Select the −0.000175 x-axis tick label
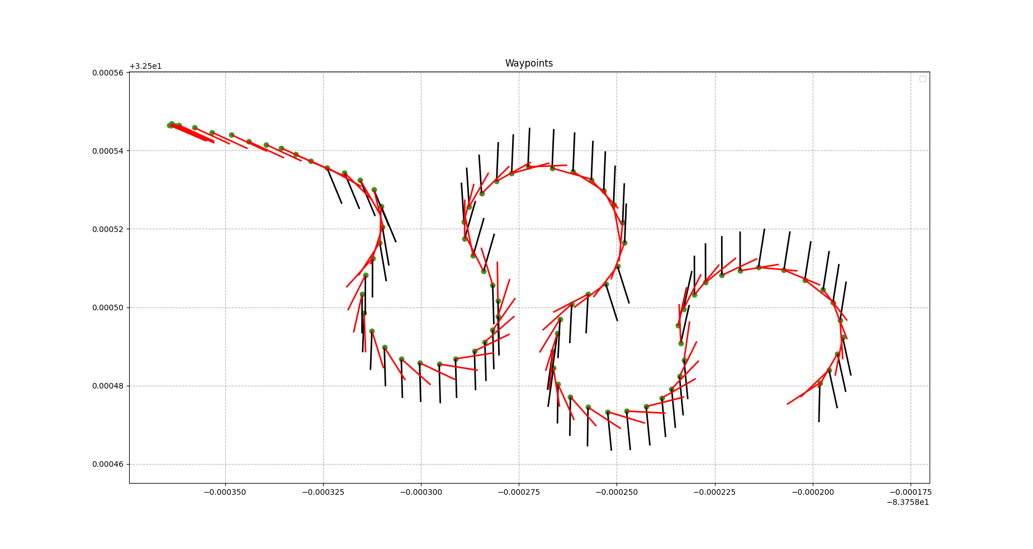The width and height of the screenshot is (1033, 549). point(910,492)
